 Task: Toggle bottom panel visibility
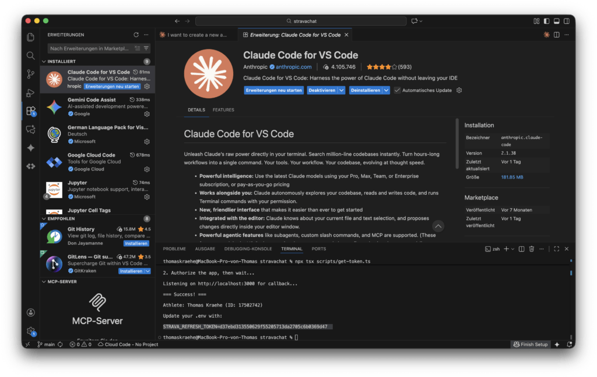point(557,21)
